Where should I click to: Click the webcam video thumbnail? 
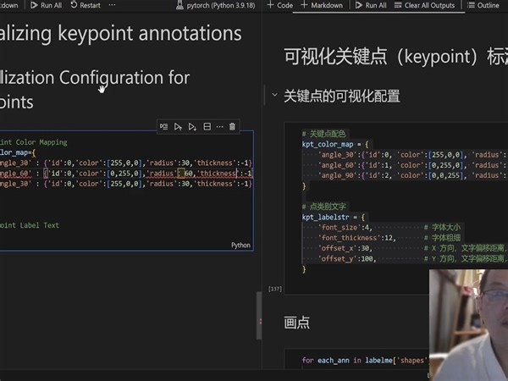click(468, 325)
